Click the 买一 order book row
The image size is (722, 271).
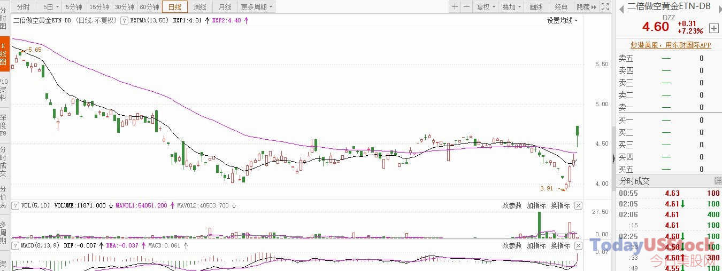(669, 121)
